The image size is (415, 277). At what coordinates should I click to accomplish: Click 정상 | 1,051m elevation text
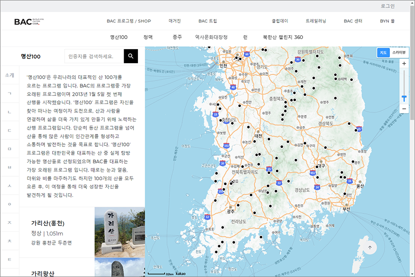click(47, 233)
